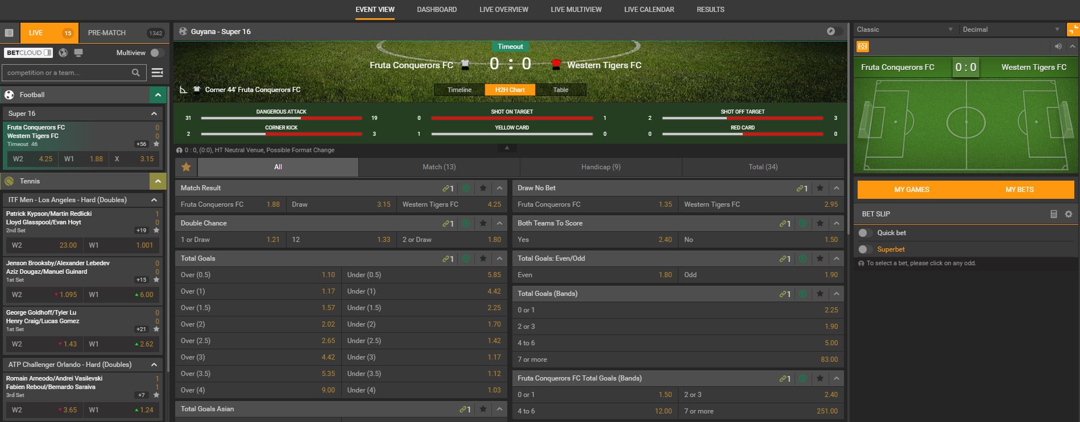Image resolution: width=1080 pixels, height=422 pixels.
Task: Open the bet slip calculator
Action: pyautogui.click(x=1054, y=214)
